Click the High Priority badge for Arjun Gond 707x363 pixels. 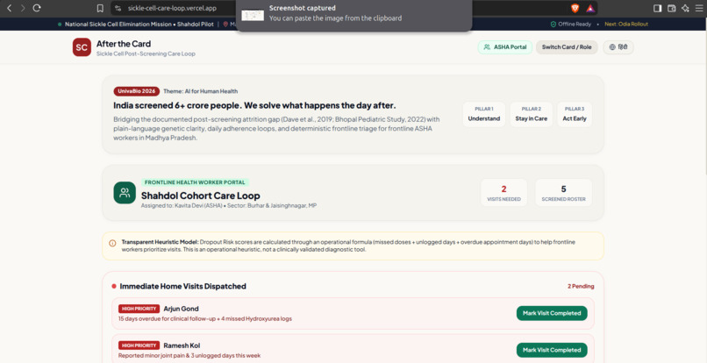(139, 309)
